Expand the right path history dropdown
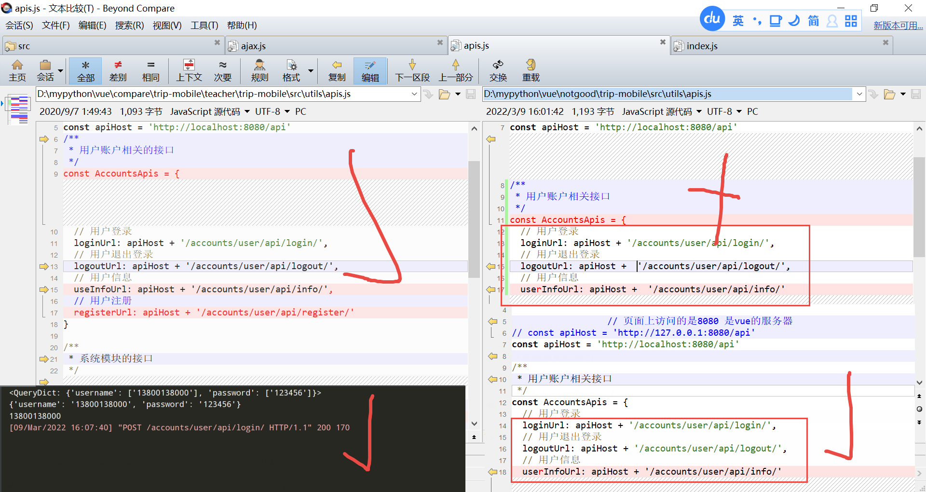Screen dimensions: 926x492 click(859, 94)
